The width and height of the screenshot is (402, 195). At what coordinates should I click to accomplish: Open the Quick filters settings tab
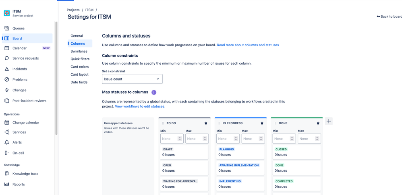(x=80, y=59)
